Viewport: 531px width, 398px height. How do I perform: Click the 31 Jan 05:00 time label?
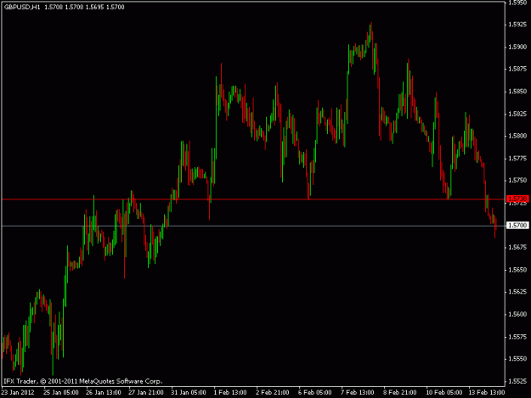(189, 392)
